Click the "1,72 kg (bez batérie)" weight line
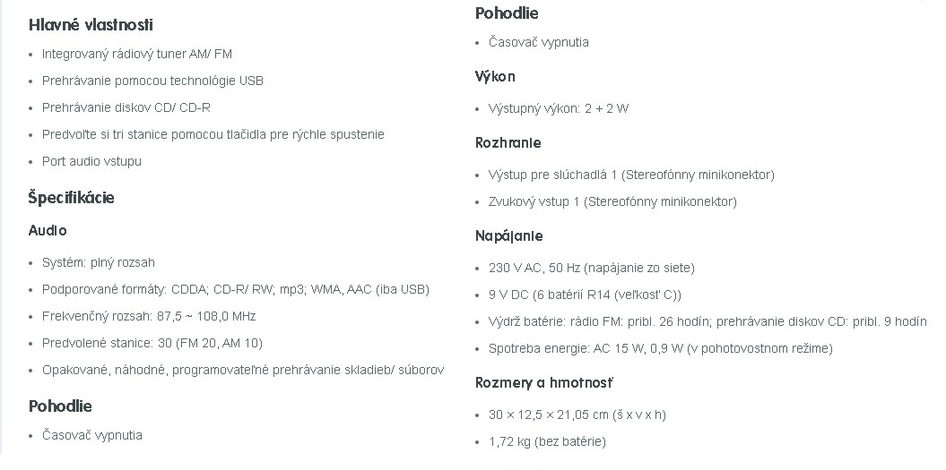946x470 pixels. pos(547,441)
